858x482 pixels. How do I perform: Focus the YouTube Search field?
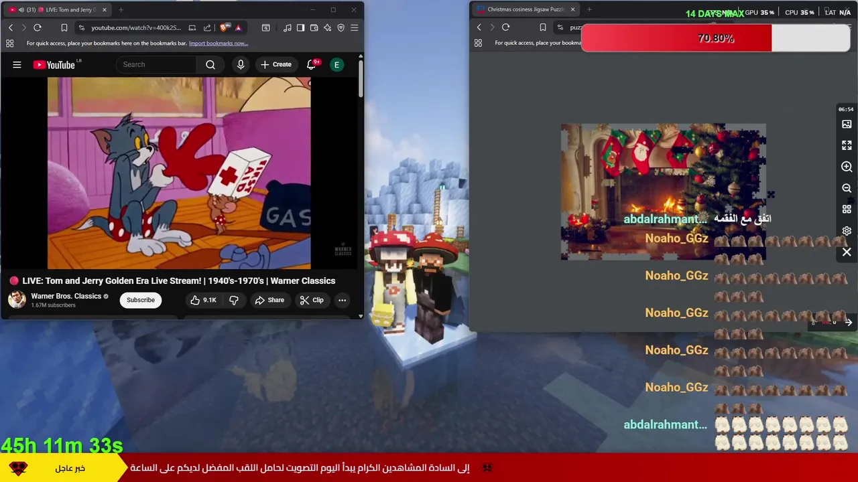point(157,64)
